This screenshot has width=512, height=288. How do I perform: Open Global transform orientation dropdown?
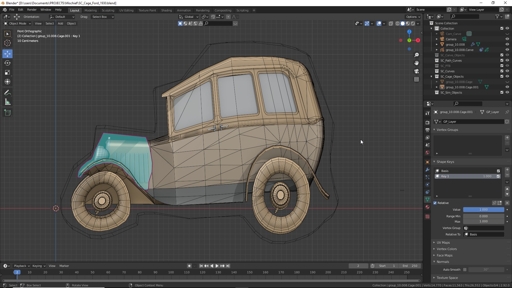pos(189,17)
